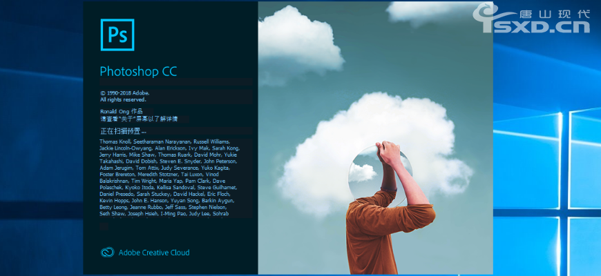Screen dimensions: 601x276
Task: Click the "Ronald Ong 作品" artwork credit
Action: (121, 111)
